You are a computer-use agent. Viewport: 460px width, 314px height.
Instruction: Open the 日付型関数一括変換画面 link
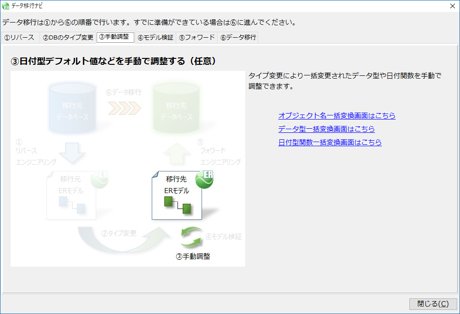tap(330, 143)
